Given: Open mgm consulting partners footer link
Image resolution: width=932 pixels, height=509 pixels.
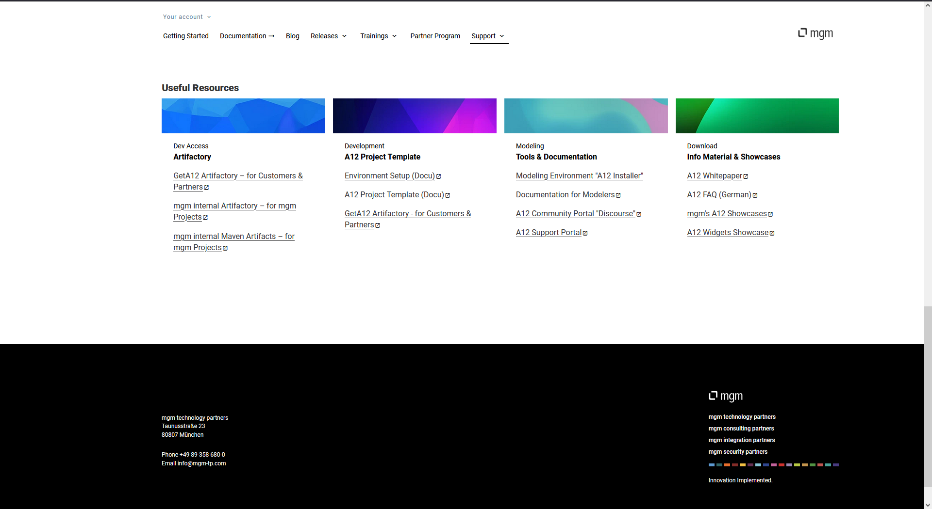Looking at the screenshot, I should coord(741,429).
